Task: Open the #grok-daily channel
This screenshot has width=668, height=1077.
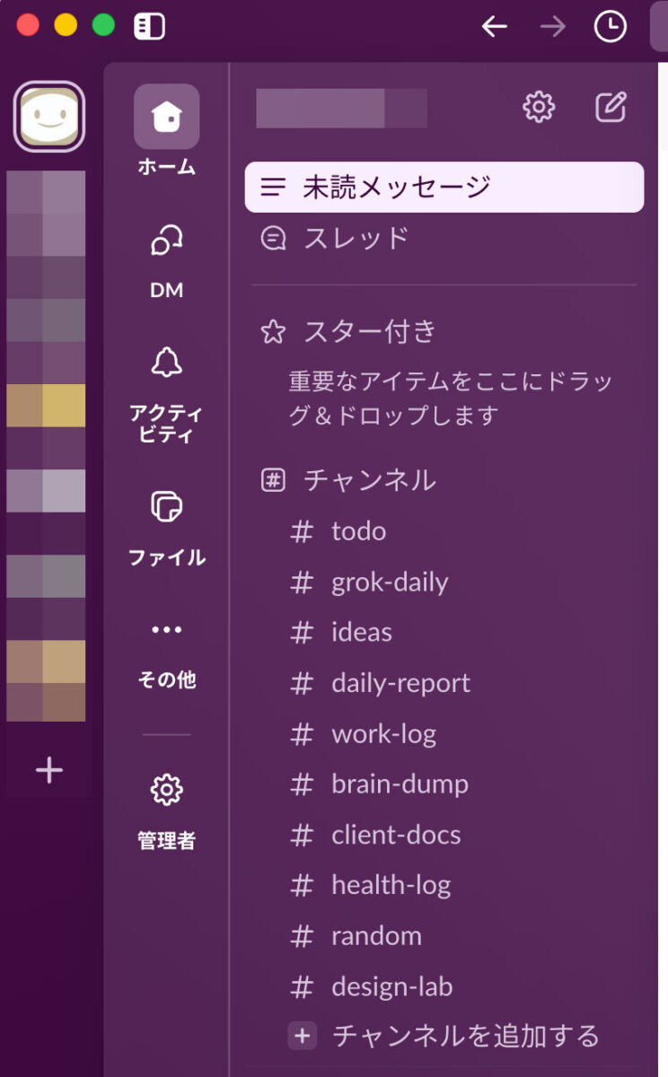Action: pyautogui.click(x=390, y=582)
